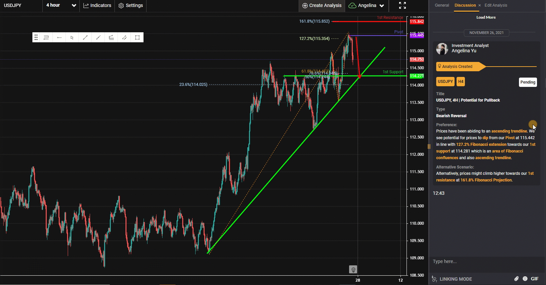Viewport: 546px width, 285px height.
Task: Open the Edit Analysis tab
Action: (x=496, y=5)
